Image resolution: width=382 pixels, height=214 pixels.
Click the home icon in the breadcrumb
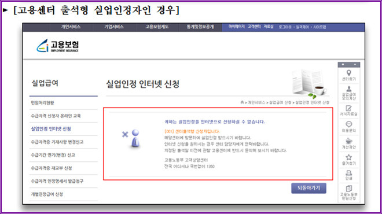coord(242,102)
